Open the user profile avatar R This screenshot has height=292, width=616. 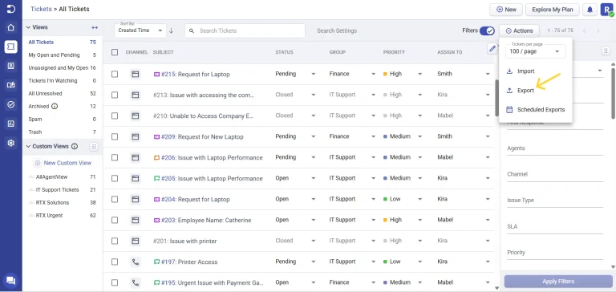(x=606, y=10)
